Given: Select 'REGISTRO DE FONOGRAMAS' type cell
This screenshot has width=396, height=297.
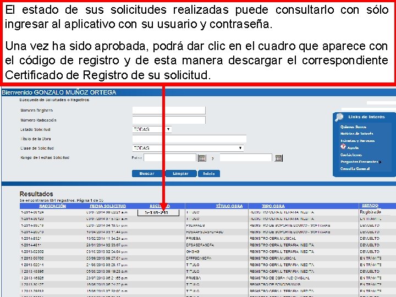Looking at the screenshot, I should pyautogui.click(x=275, y=284).
